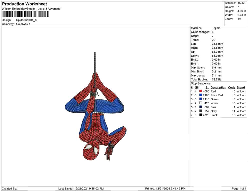Click the stitch count '2186' in Brick Red row

tap(206, 95)
